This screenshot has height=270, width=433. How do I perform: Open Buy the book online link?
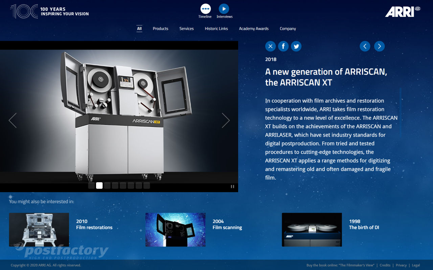coord(340,265)
